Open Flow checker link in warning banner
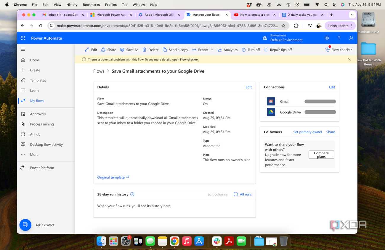 point(189,60)
